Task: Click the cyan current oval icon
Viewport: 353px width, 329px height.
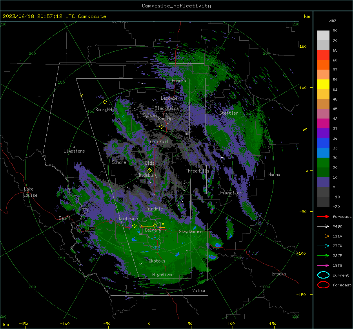Action: coord(323,275)
